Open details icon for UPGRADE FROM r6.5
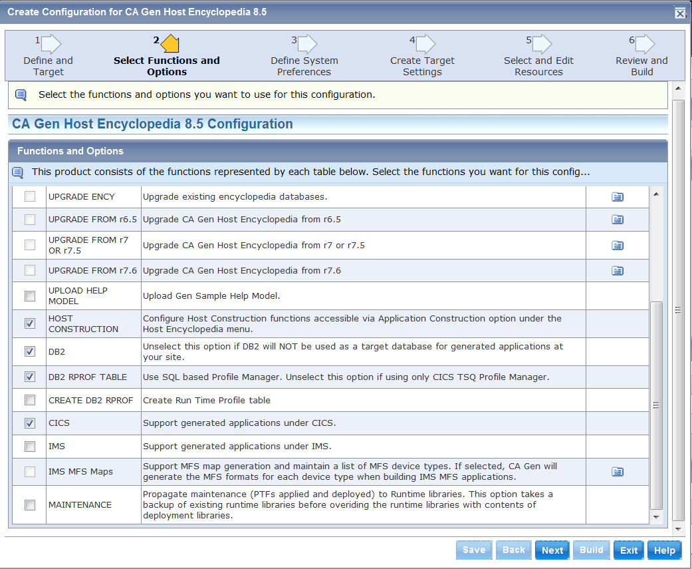The height and width of the screenshot is (569, 692). pos(618,220)
